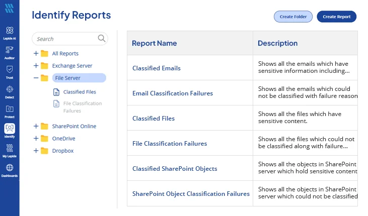The height and width of the screenshot is (216, 368).
Task: Click description 'objects in SharePoint server which hold sensitive content'
Action: point(308,167)
